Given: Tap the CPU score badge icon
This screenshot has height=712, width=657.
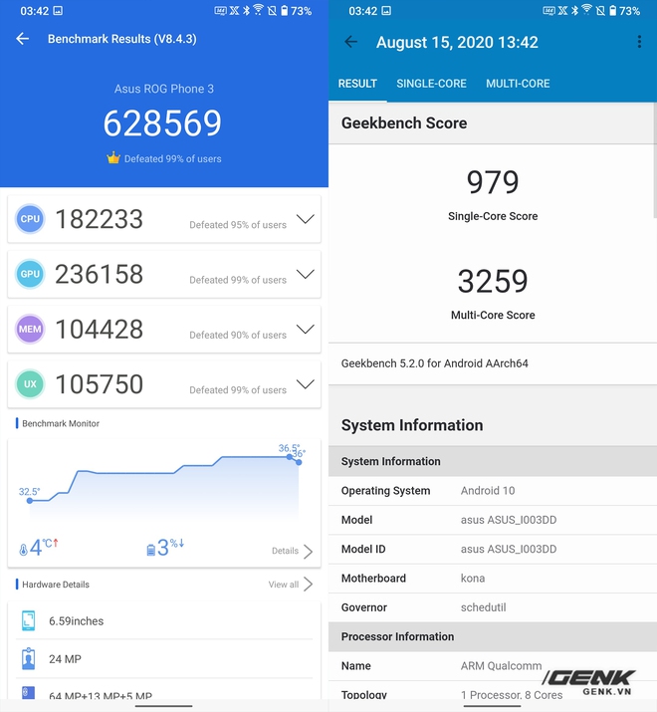Looking at the screenshot, I should point(30,219).
